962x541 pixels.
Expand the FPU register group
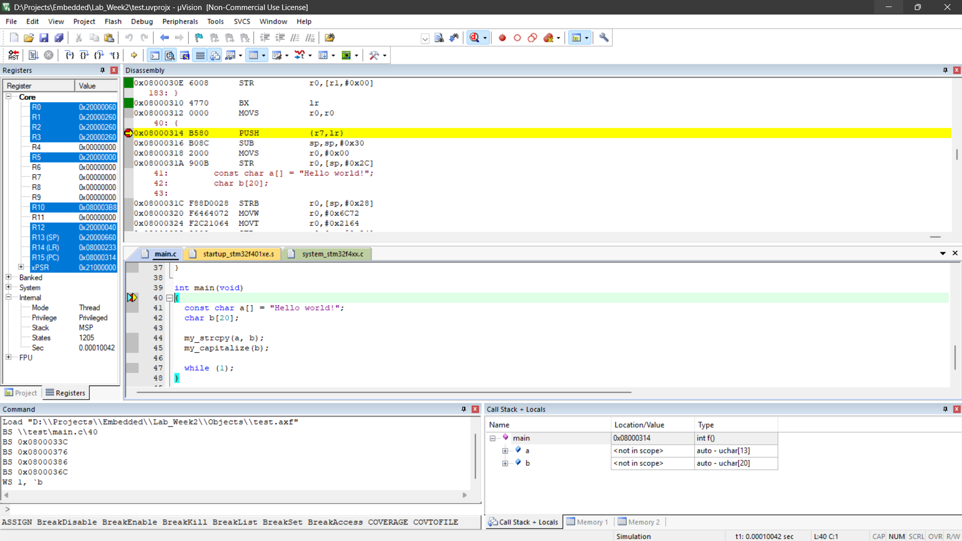(9, 357)
